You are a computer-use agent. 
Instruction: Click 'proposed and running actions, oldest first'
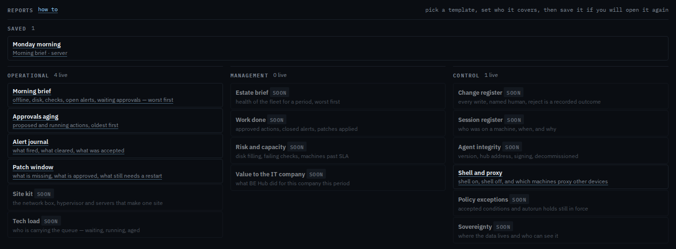point(66,125)
